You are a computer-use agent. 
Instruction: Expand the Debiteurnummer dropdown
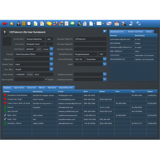(105, 75)
